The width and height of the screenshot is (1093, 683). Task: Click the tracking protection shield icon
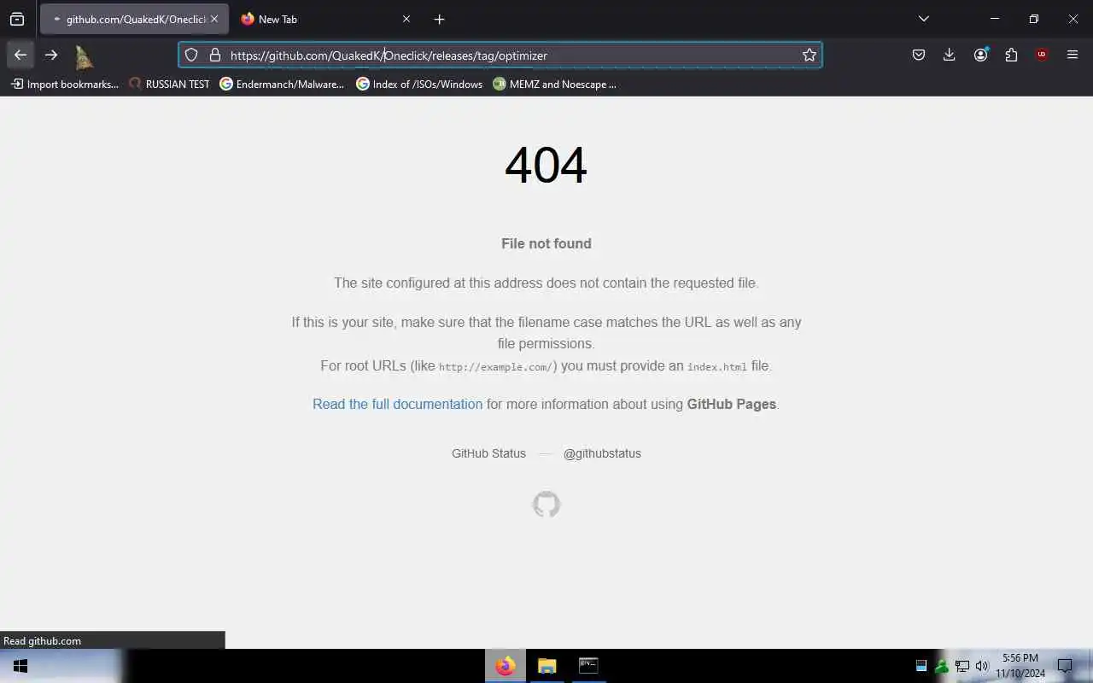[x=191, y=55]
